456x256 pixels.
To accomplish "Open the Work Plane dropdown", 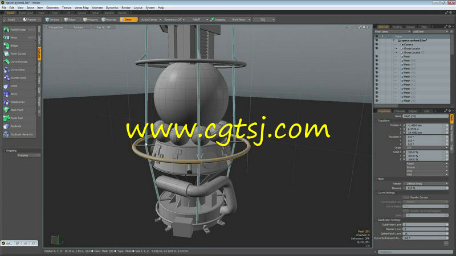I will [241, 20].
